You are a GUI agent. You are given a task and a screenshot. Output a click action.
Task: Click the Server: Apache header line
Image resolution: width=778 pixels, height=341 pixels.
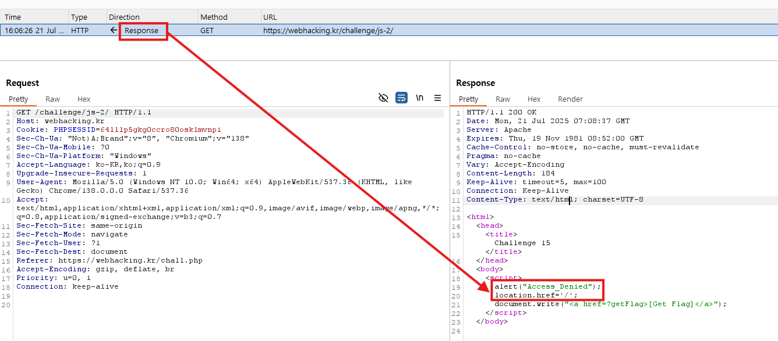(x=499, y=130)
